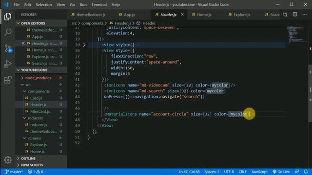The height and width of the screenshot is (175, 312).
Task: Open Home.js under screens folder
Action: pyautogui.click(x=41, y=151)
